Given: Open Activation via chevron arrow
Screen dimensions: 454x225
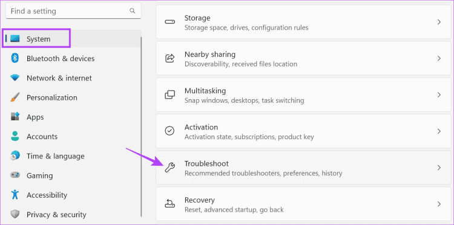Looking at the screenshot, I should (x=439, y=131).
